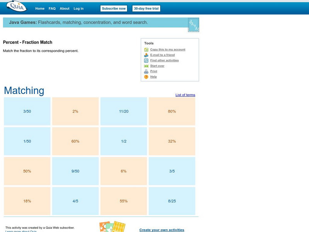Open Help via the question mark icon
Viewport: 309px width, 232px height.
(x=146, y=77)
